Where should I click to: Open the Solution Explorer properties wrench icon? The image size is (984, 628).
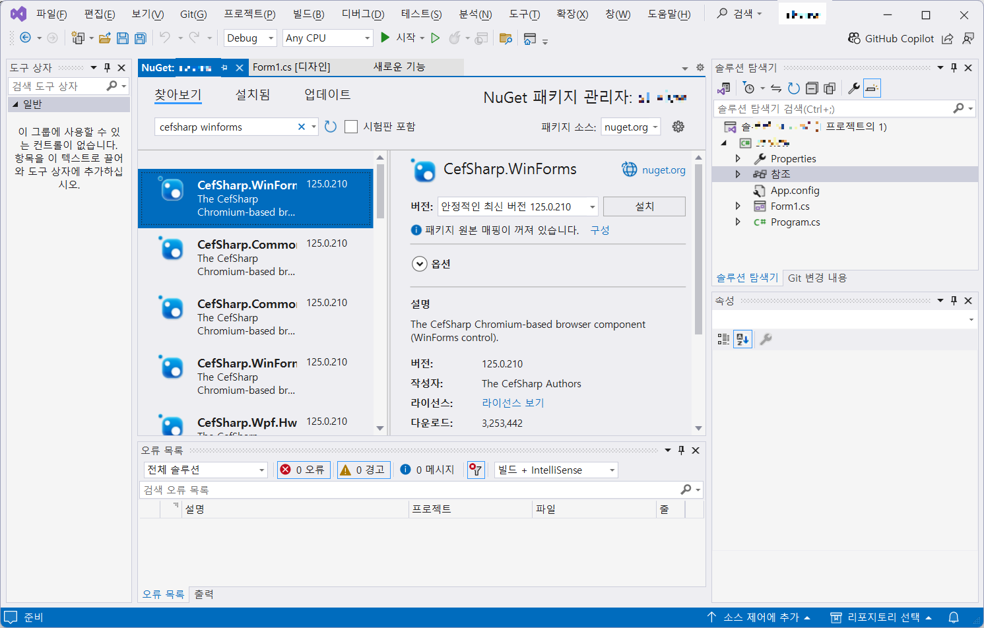(853, 88)
